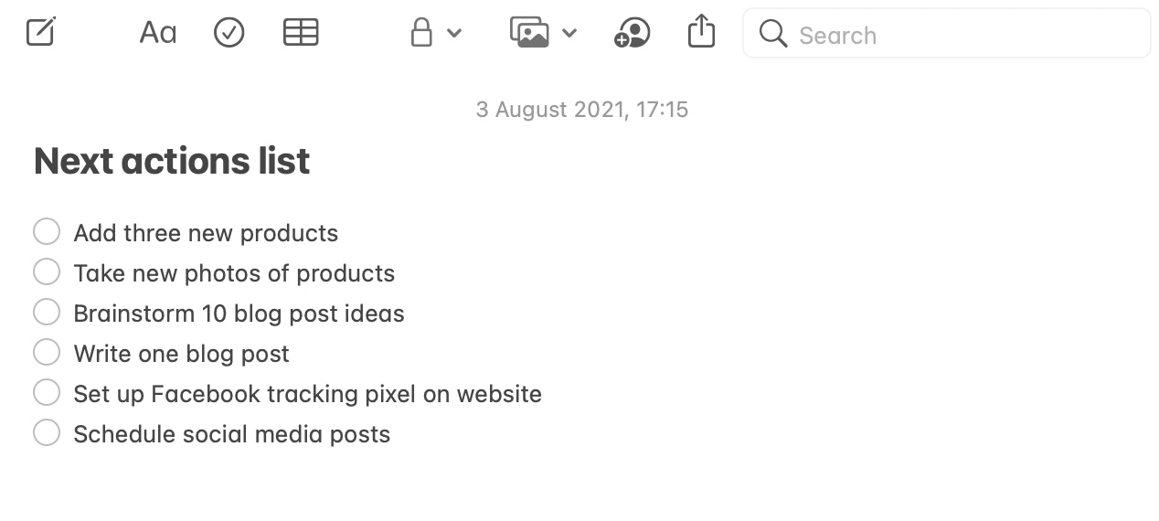This screenshot has height=521, width=1159.
Task: Click the 'Next actions list' title
Action: [x=172, y=162]
